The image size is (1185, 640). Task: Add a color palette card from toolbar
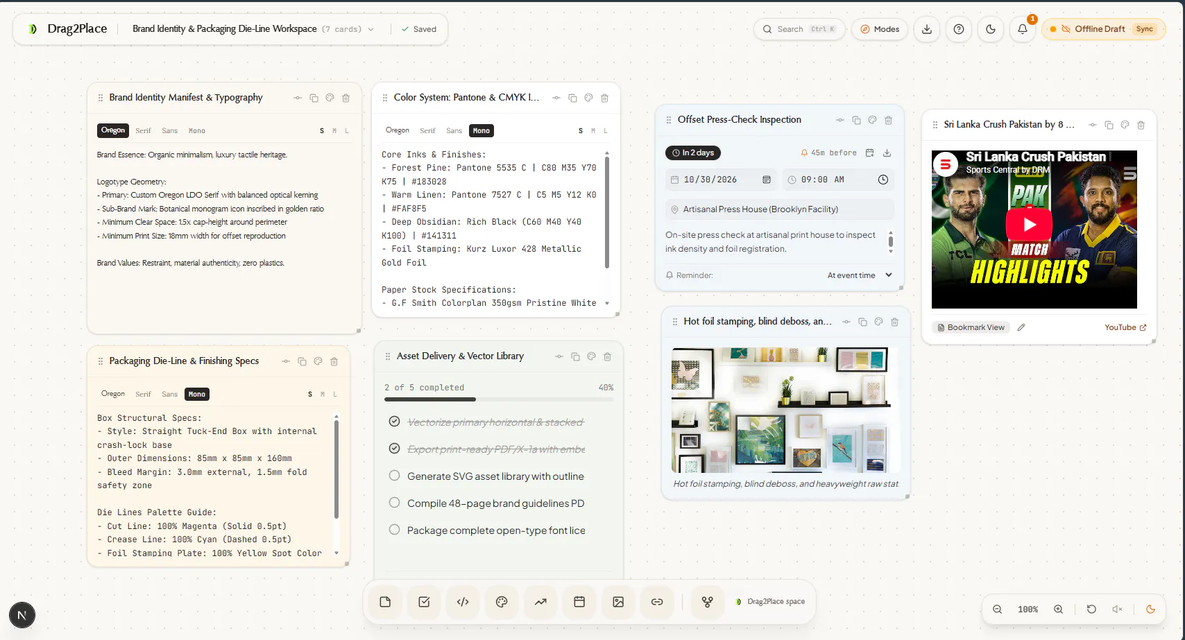[502, 602]
